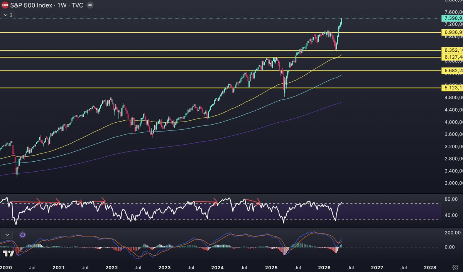Open chart settings gear at bottom right
Screen dimensions: 463x272
pyautogui.click(x=455, y=267)
